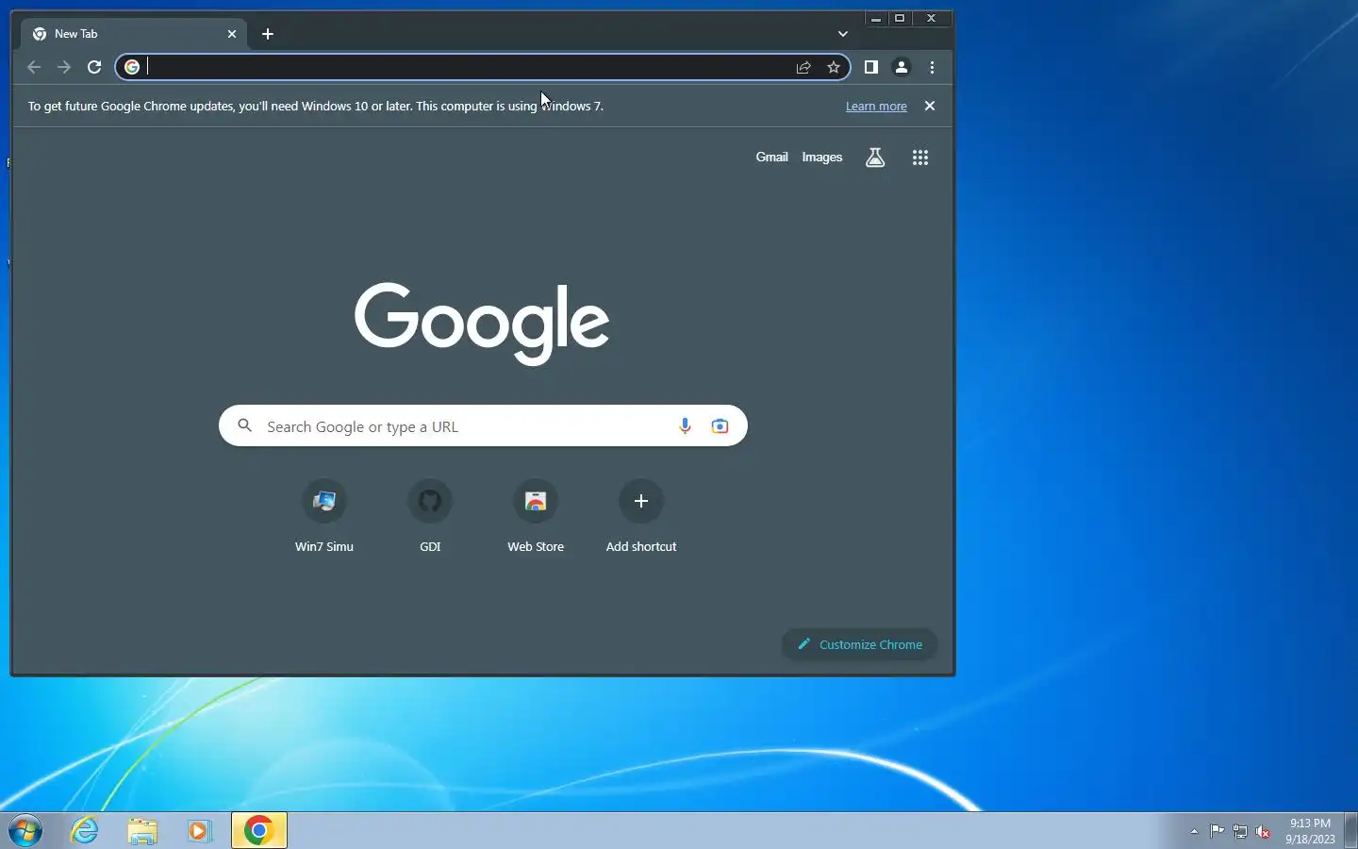Image resolution: width=1358 pixels, height=849 pixels.
Task: Open the Images link
Action: pyautogui.click(x=822, y=158)
